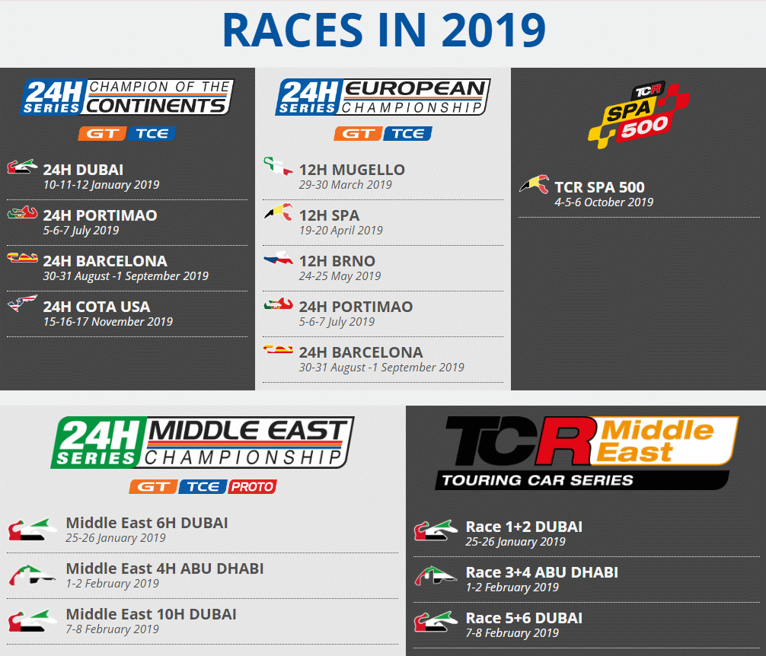This screenshot has height=656, width=766.
Task: Open the TCR Spa 500 logo
Action: click(637, 115)
